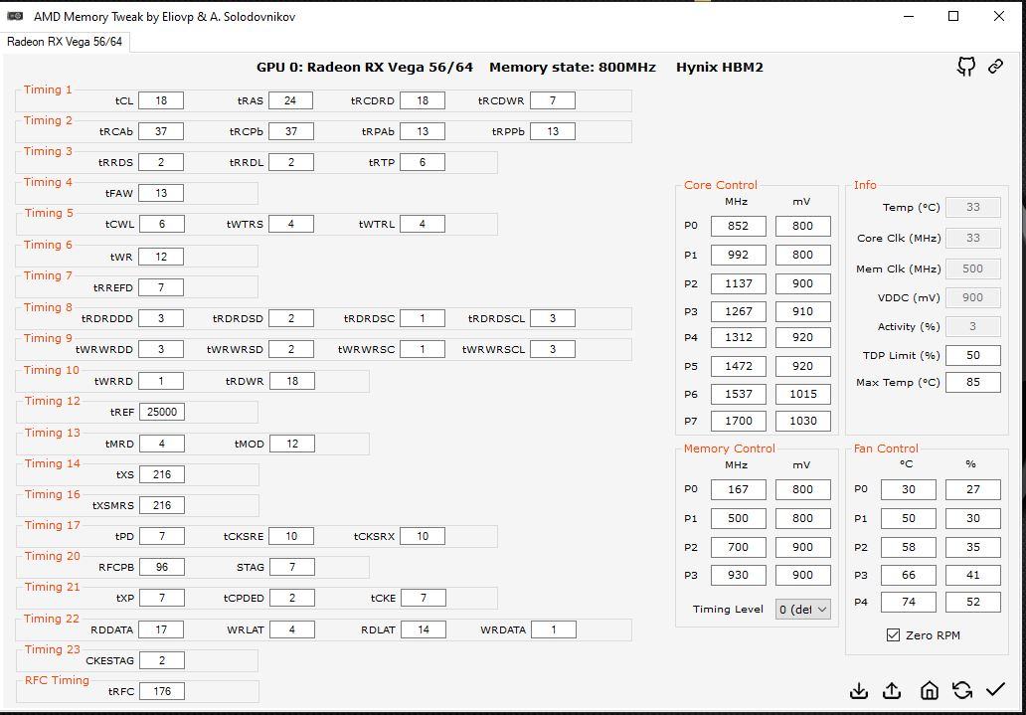Click Fan Control P0 temperature field 30
Viewport: 1026px width, 715px height.
909,490
